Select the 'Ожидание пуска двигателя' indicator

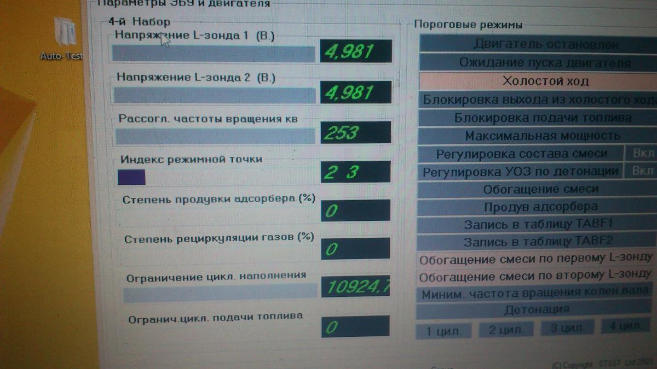coord(538,63)
